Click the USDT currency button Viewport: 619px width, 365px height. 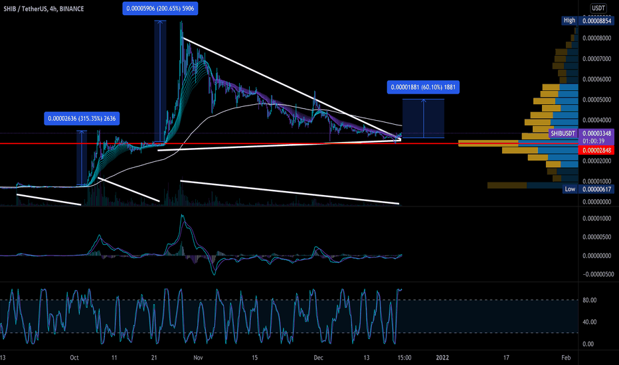598,8
